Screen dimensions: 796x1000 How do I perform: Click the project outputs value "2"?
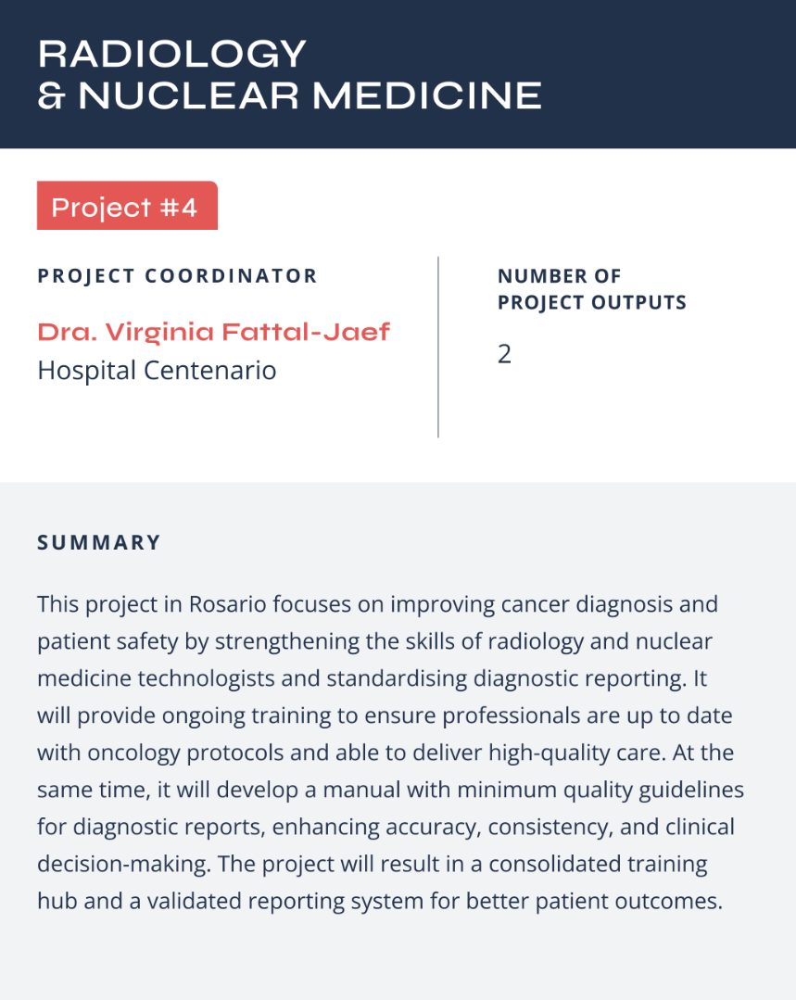coord(504,354)
